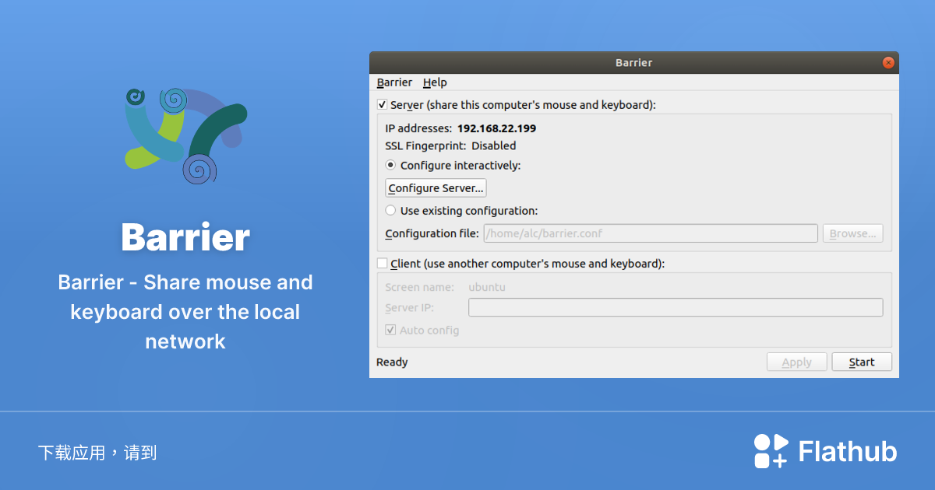
Task: Click the Configuration file path field
Action: 650,233
